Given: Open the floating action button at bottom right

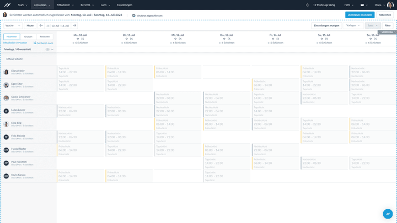Looking at the screenshot, I should pos(388,214).
